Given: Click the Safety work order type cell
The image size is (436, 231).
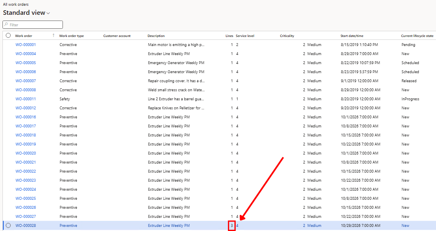Looking at the screenshot, I should point(65,99).
